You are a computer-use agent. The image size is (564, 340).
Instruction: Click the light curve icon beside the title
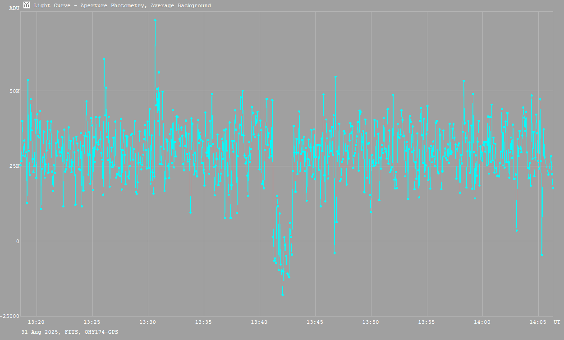click(27, 5)
